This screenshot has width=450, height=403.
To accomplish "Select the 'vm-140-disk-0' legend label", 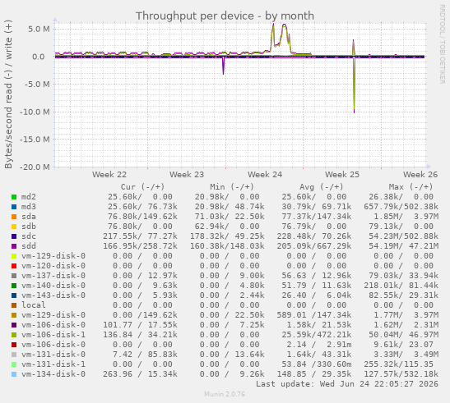I will [53, 286].
